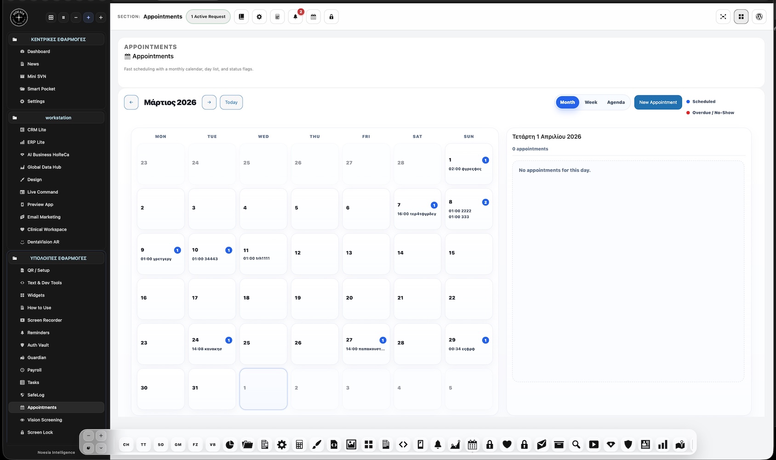Image resolution: width=776 pixels, height=460 pixels.
Task: Click the 16:00 appointment on March 7
Action: [x=417, y=214]
